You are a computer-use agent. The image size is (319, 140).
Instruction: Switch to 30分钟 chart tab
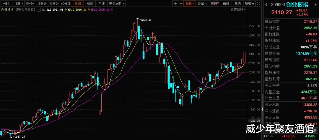pos(54,4)
